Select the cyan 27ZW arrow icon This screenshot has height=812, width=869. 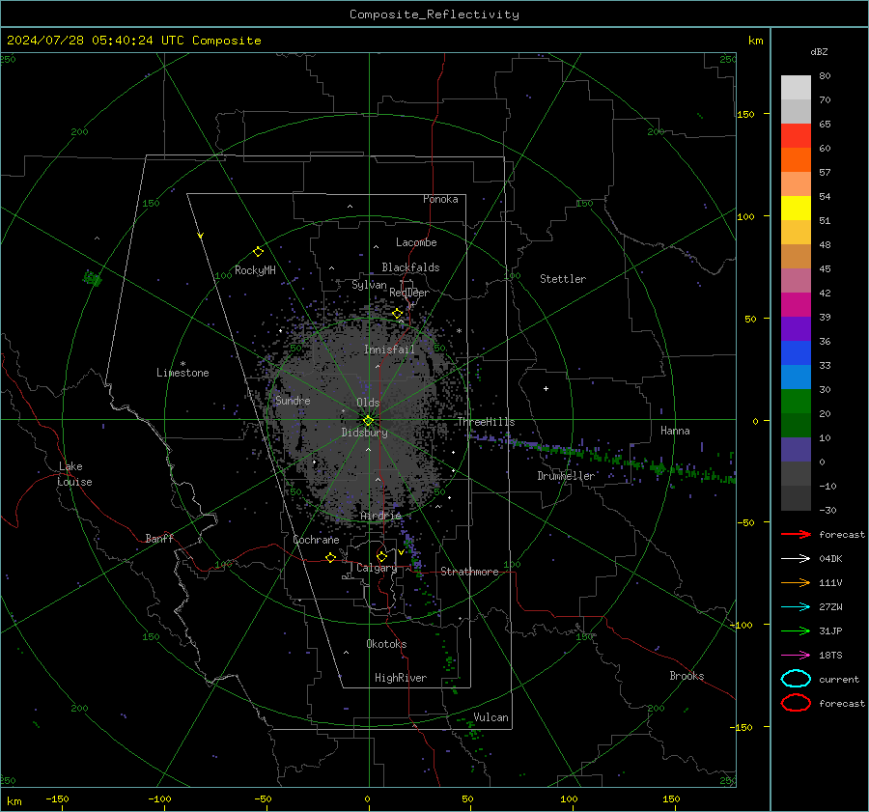796,606
